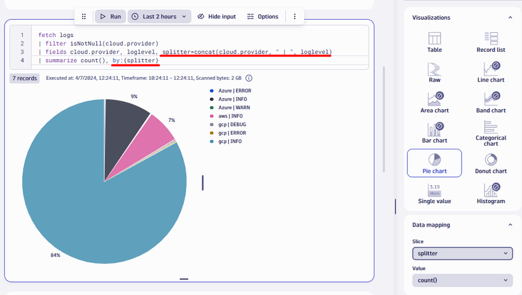522x295 pixels.
Task: Open the Value dropdown showing count()
Action: pos(462,280)
